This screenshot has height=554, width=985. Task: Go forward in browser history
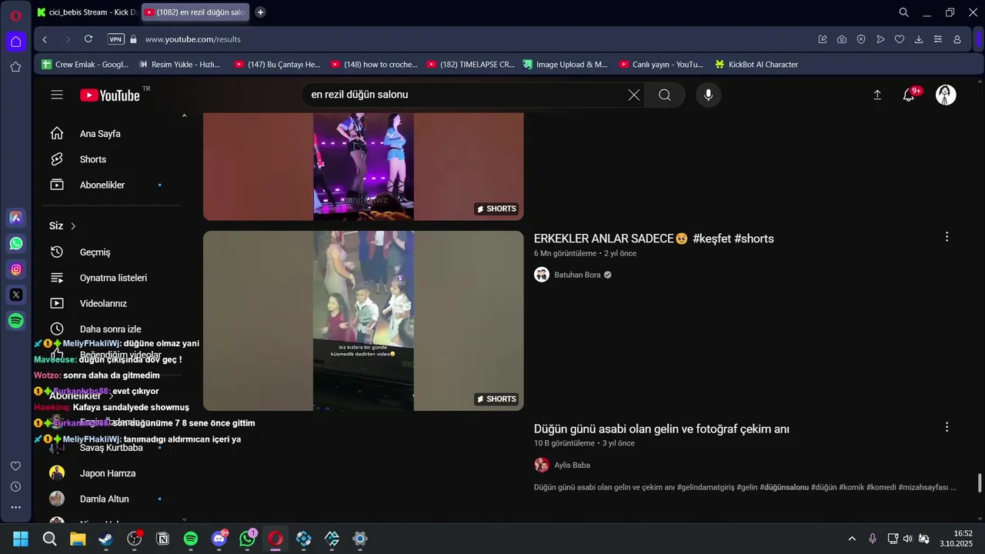(68, 39)
